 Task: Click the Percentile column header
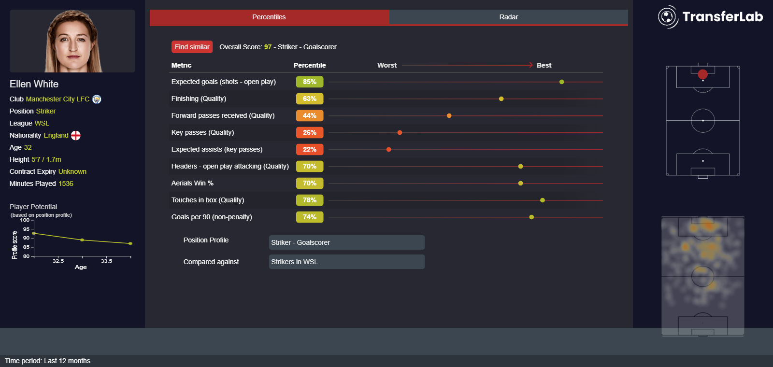coord(310,65)
